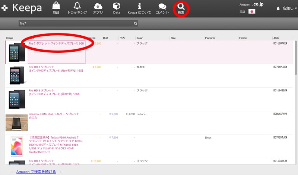Click the BLACK color cell

point(140,67)
